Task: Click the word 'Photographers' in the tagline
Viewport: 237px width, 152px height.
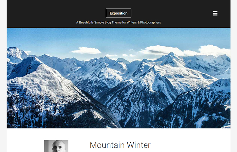Action: click(150, 22)
